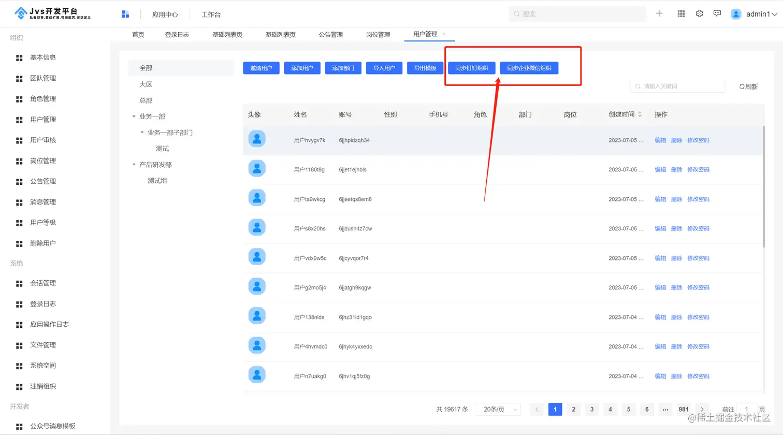
Task: Focus the 请输入关键词 search field
Action: click(x=677, y=86)
